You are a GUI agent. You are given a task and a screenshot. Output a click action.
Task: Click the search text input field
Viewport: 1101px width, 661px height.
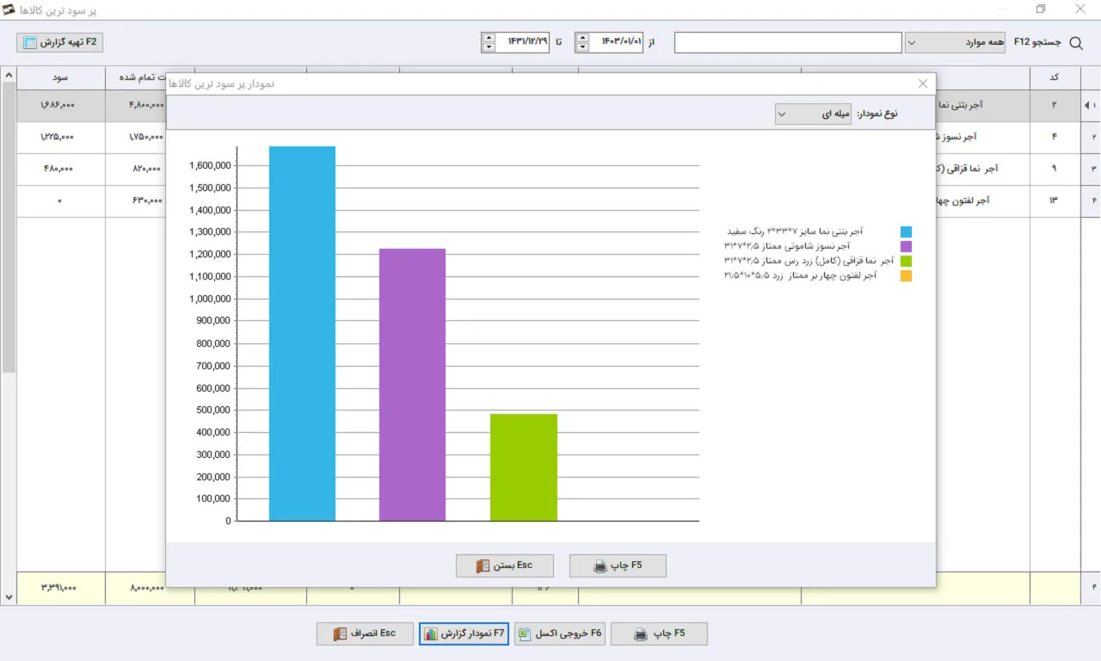point(788,42)
